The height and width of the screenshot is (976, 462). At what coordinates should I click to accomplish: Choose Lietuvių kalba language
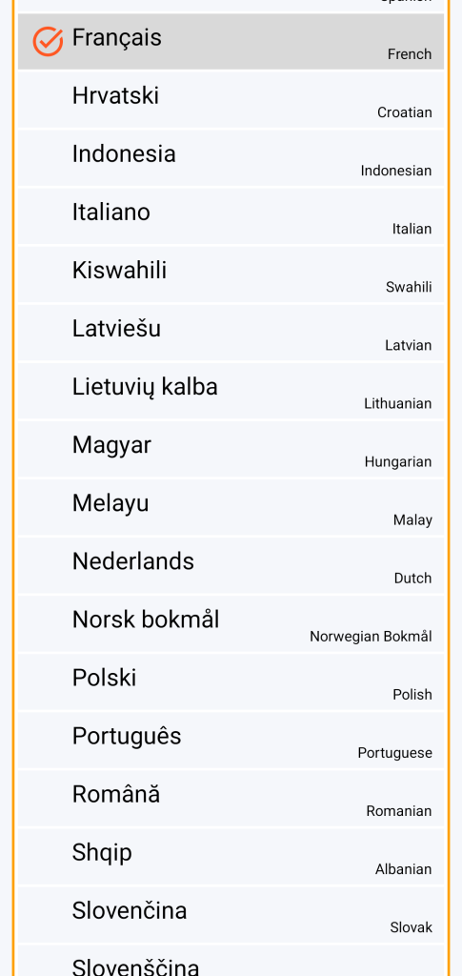coord(231,391)
